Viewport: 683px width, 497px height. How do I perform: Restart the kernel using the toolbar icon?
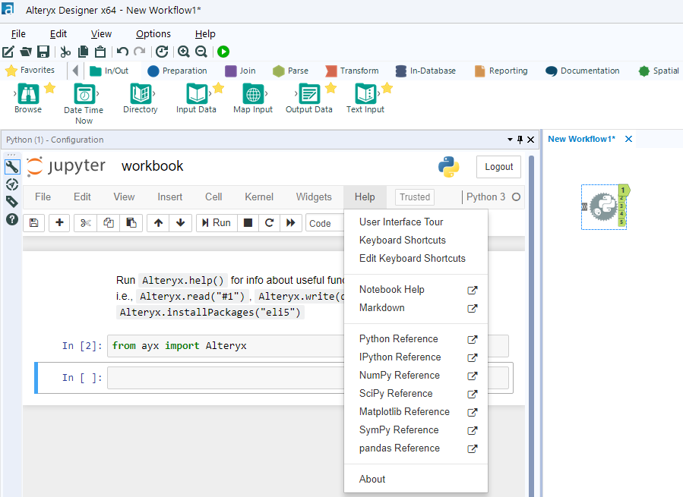pos(269,222)
